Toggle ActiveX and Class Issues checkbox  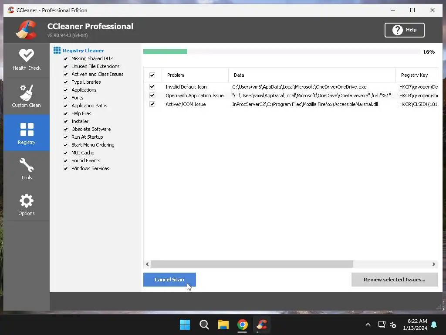tap(66, 74)
